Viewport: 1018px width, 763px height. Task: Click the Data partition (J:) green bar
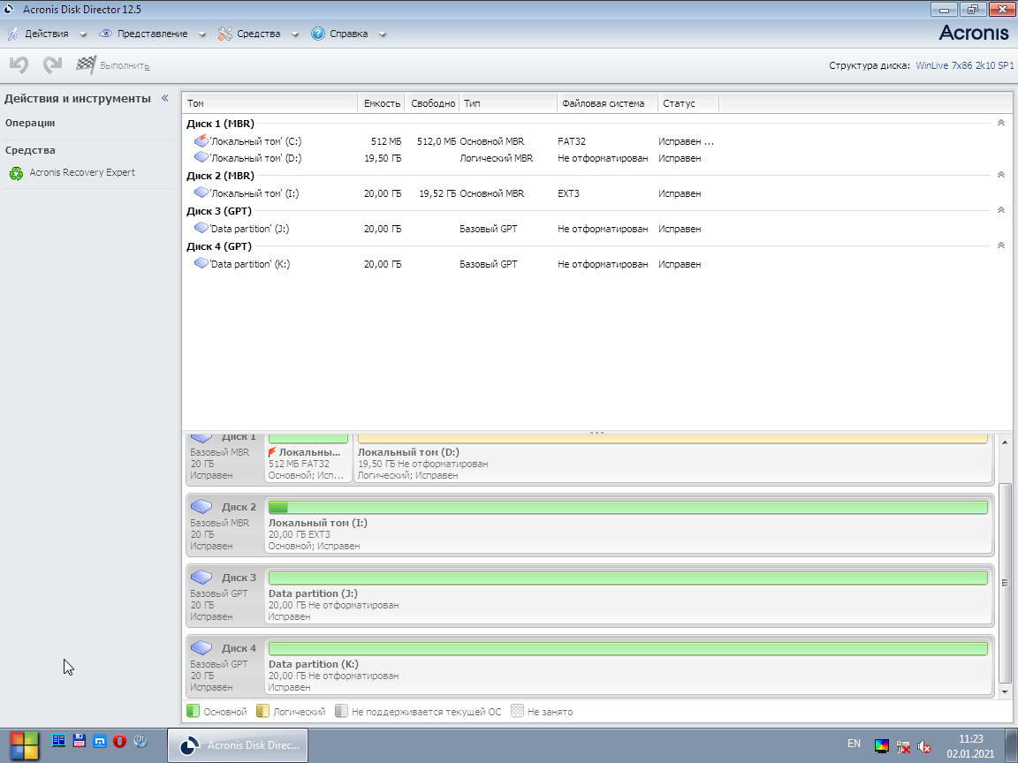(627, 578)
